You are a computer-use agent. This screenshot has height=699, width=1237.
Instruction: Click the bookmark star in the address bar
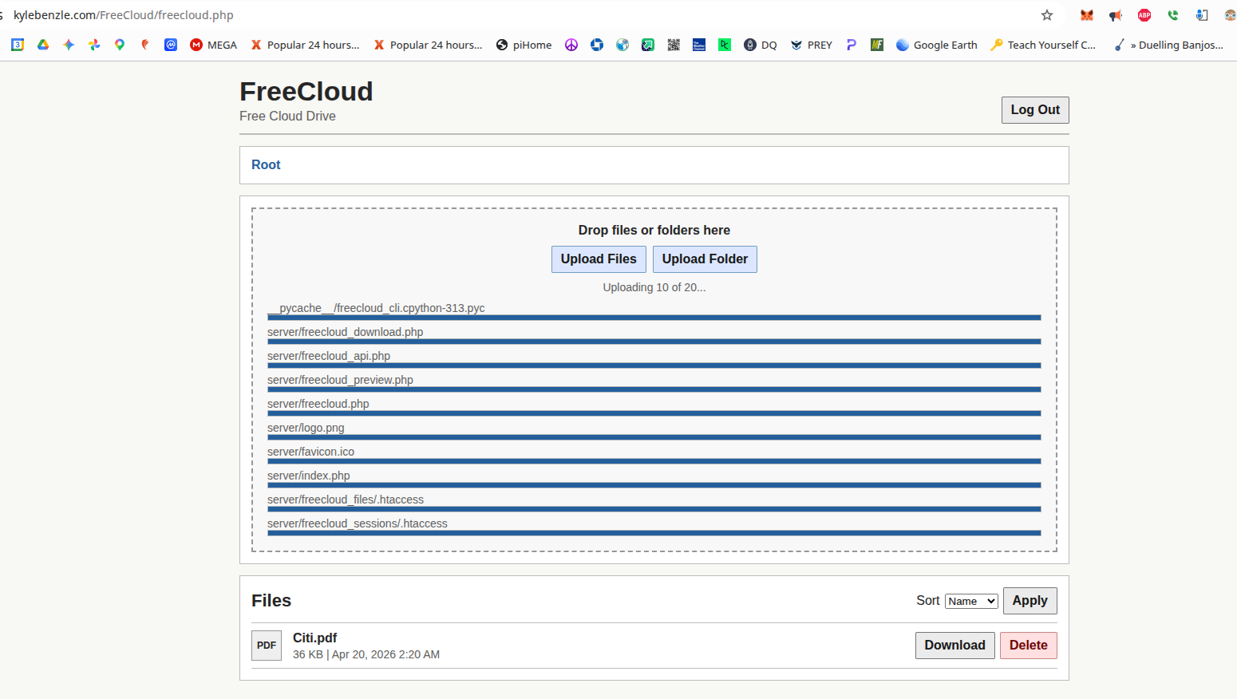pos(1046,14)
